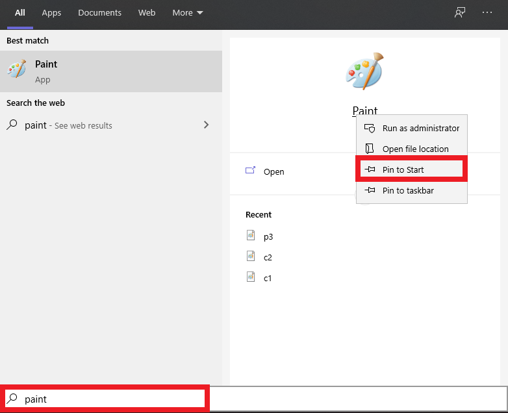508x413 pixels.
Task: Switch to the All search tab
Action: click(19, 13)
